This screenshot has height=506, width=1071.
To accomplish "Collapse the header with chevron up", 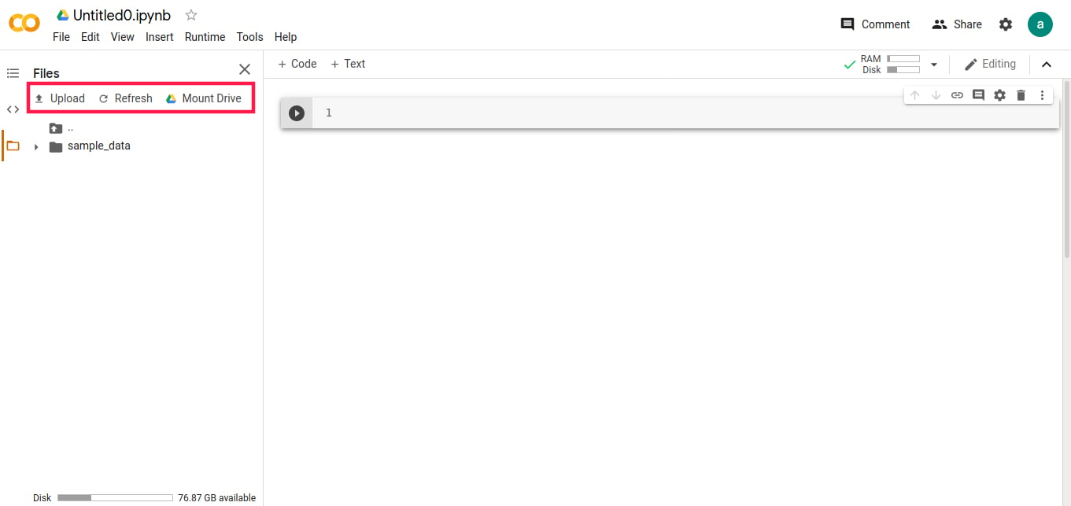I will [x=1047, y=65].
